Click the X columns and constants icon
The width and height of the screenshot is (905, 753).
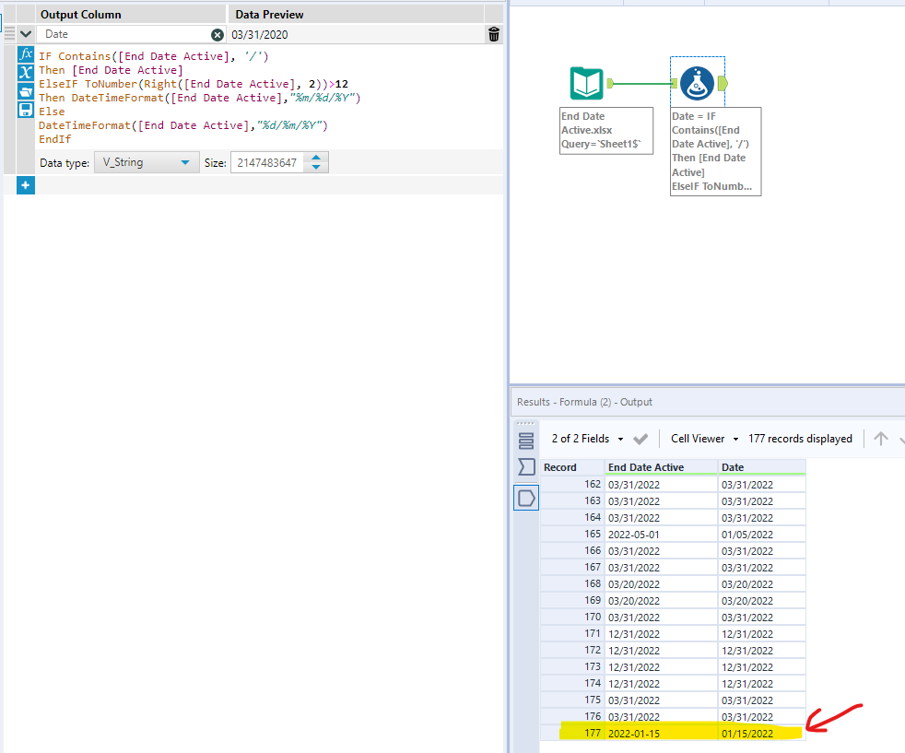[x=26, y=73]
